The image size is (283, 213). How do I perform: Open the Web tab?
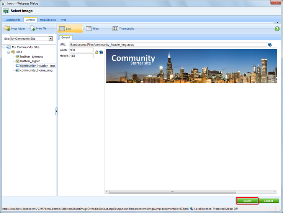(64, 20)
